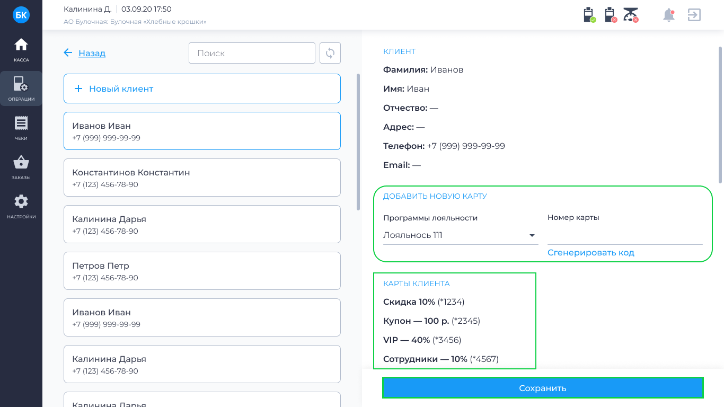Open the Заказы basket section

coord(21,167)
